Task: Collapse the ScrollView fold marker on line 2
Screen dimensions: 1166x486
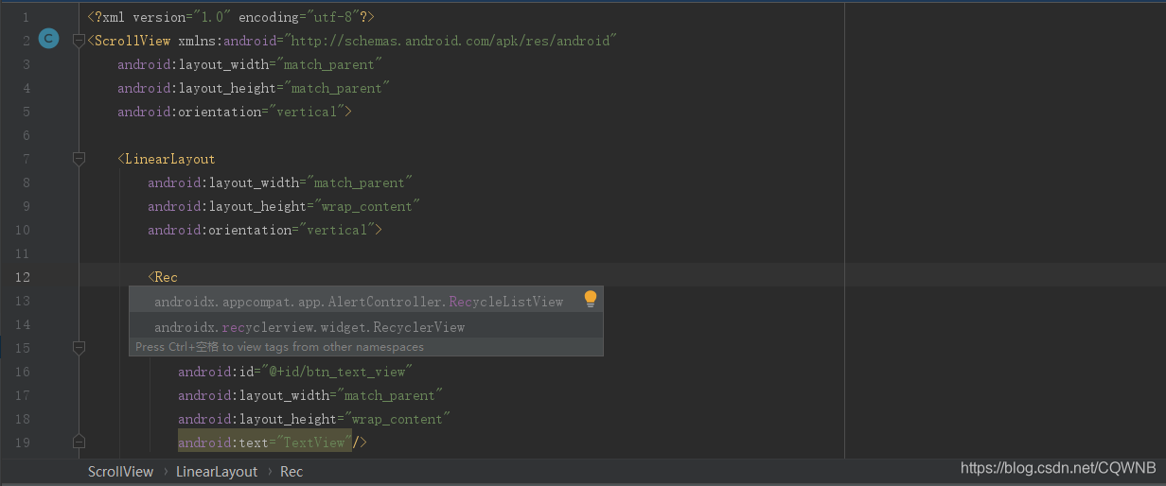Action: tap(79, 41)
